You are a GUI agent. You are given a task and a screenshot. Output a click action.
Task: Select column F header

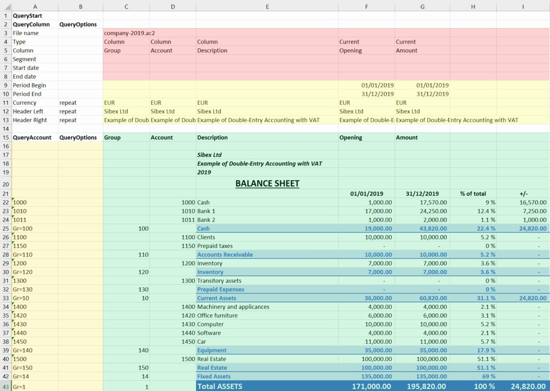(366, 6)
